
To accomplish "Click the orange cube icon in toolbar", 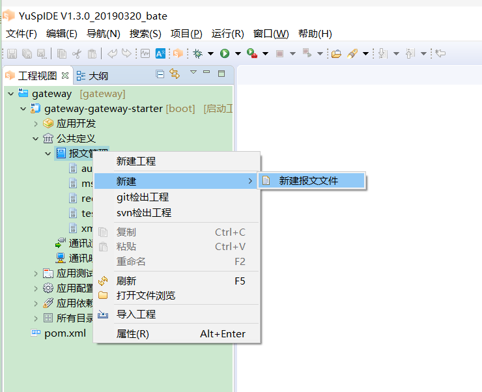I will pyautogui.click(x=177, y=53).
